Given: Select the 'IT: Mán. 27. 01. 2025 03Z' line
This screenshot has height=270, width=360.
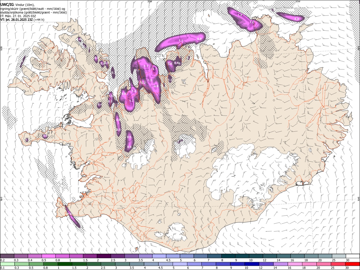Looking at the screenshot, I should [x=18, y=16].
